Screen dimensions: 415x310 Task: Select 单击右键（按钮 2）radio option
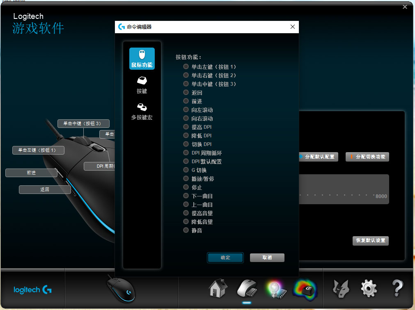pos(186,75)
